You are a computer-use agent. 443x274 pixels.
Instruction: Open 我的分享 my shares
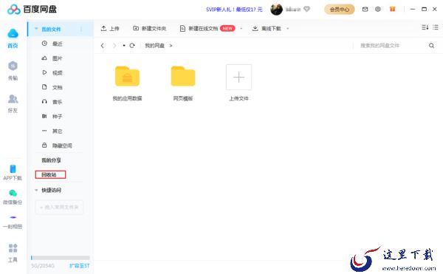tap(51, 160)
